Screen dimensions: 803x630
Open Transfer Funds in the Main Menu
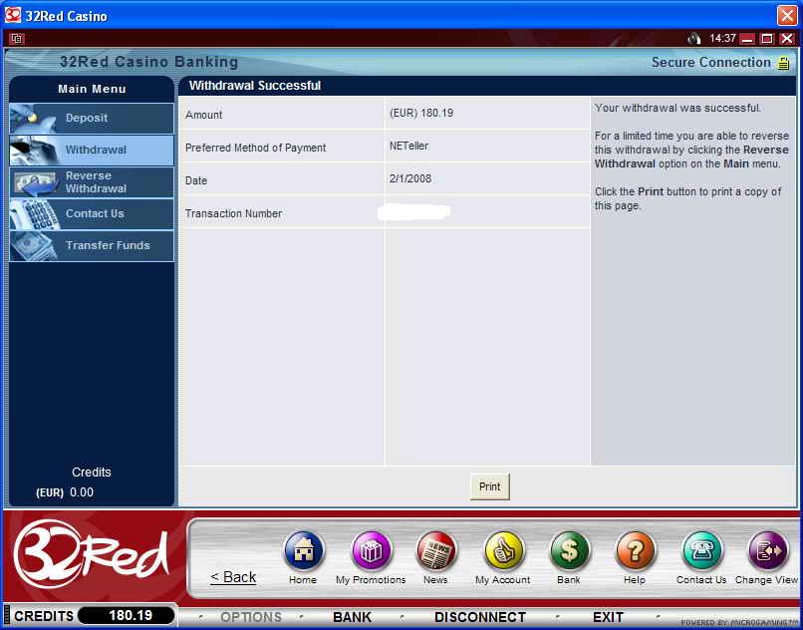92,245
